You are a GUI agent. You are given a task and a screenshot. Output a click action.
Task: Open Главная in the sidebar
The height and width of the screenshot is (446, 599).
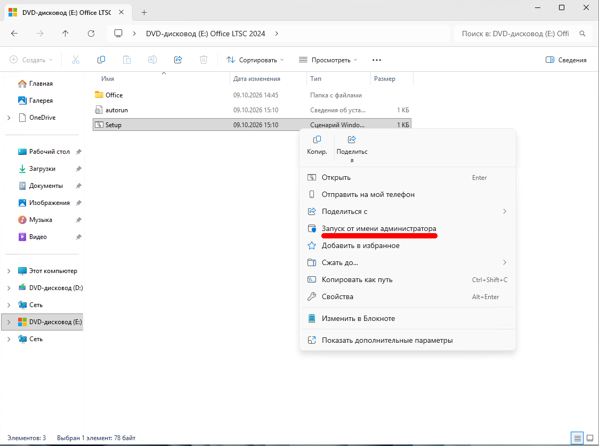pos(41,84)
